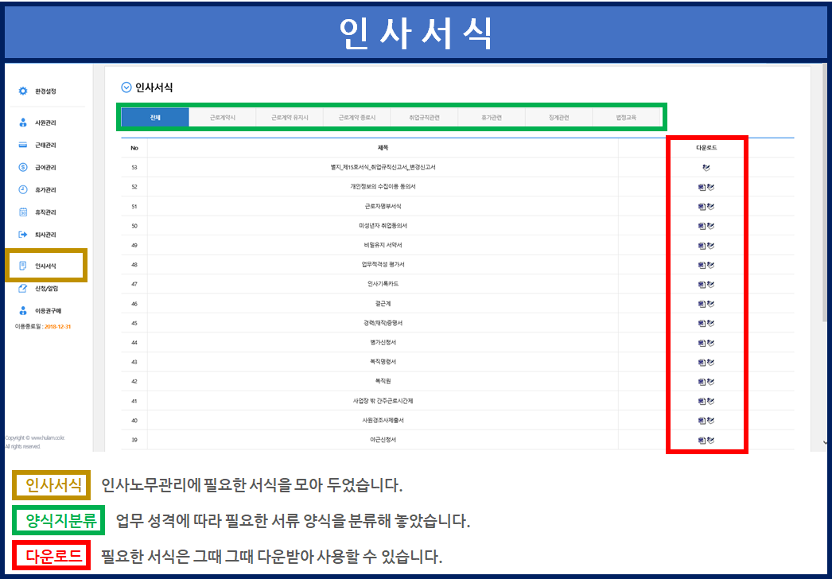Download Word file for 비밀유지 서약서
This screenshot has height=579, width=832.
coord(702,245)
